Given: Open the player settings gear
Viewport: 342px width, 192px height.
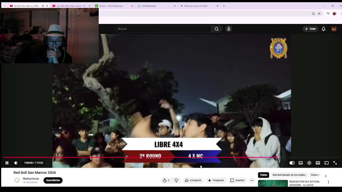Looking at the screenshot, I should (309, 163).
